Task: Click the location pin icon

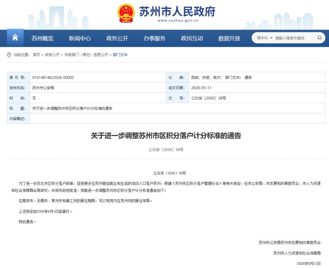Action: click(9, 55)
